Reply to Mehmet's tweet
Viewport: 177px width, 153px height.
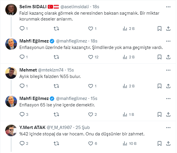(22, 86)
